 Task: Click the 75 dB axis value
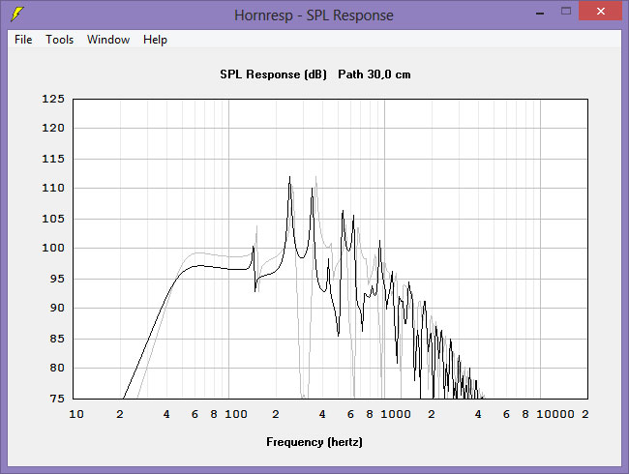coord(57,399)
